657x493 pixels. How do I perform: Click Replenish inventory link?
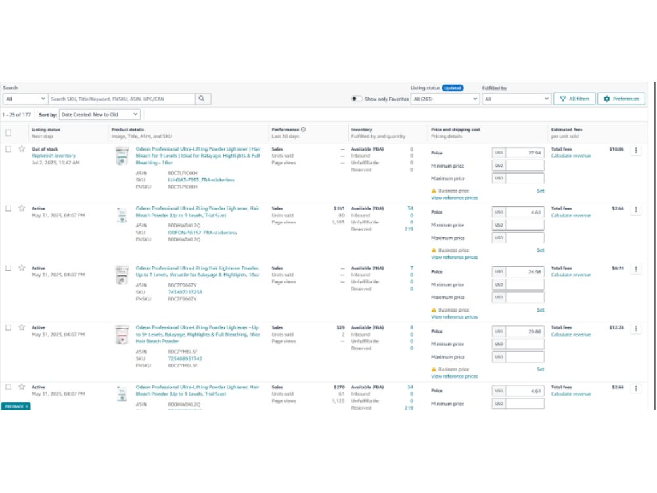click(x=54, y=156)
